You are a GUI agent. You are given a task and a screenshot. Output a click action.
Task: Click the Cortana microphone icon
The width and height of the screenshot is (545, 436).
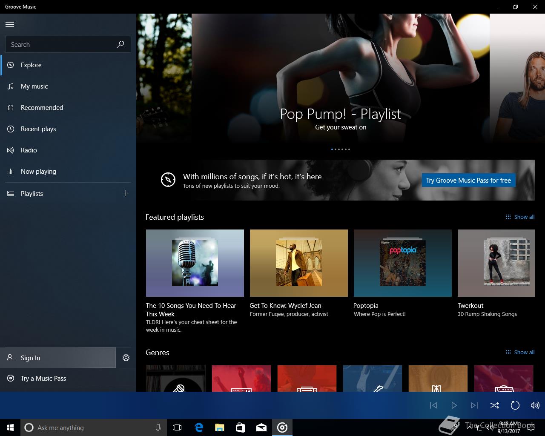coord(158,427)
